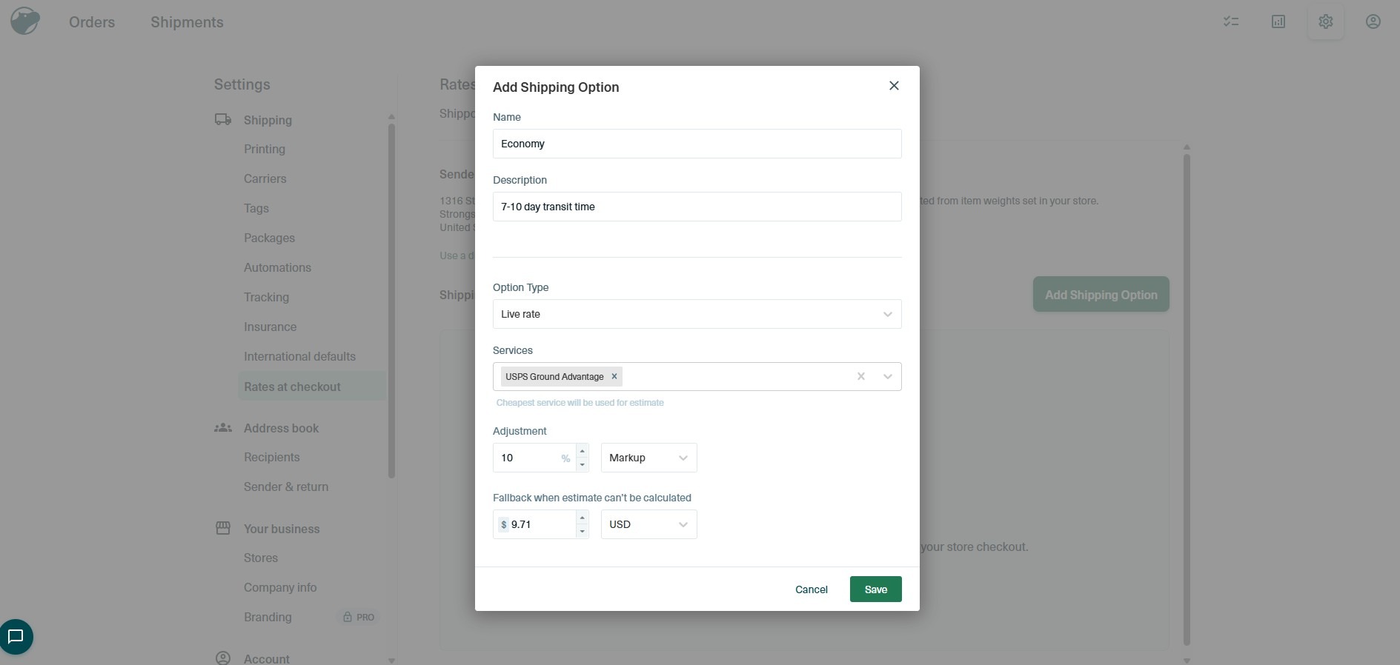Screen dimensions: 1400x665
Task: Open Tracking settings
Action: [266, 297]
